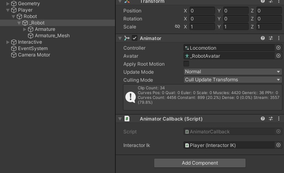This screenshot has height=173, width=284.
Task: Click Animator component preset settings icon
Action: (x=271, y=38)
